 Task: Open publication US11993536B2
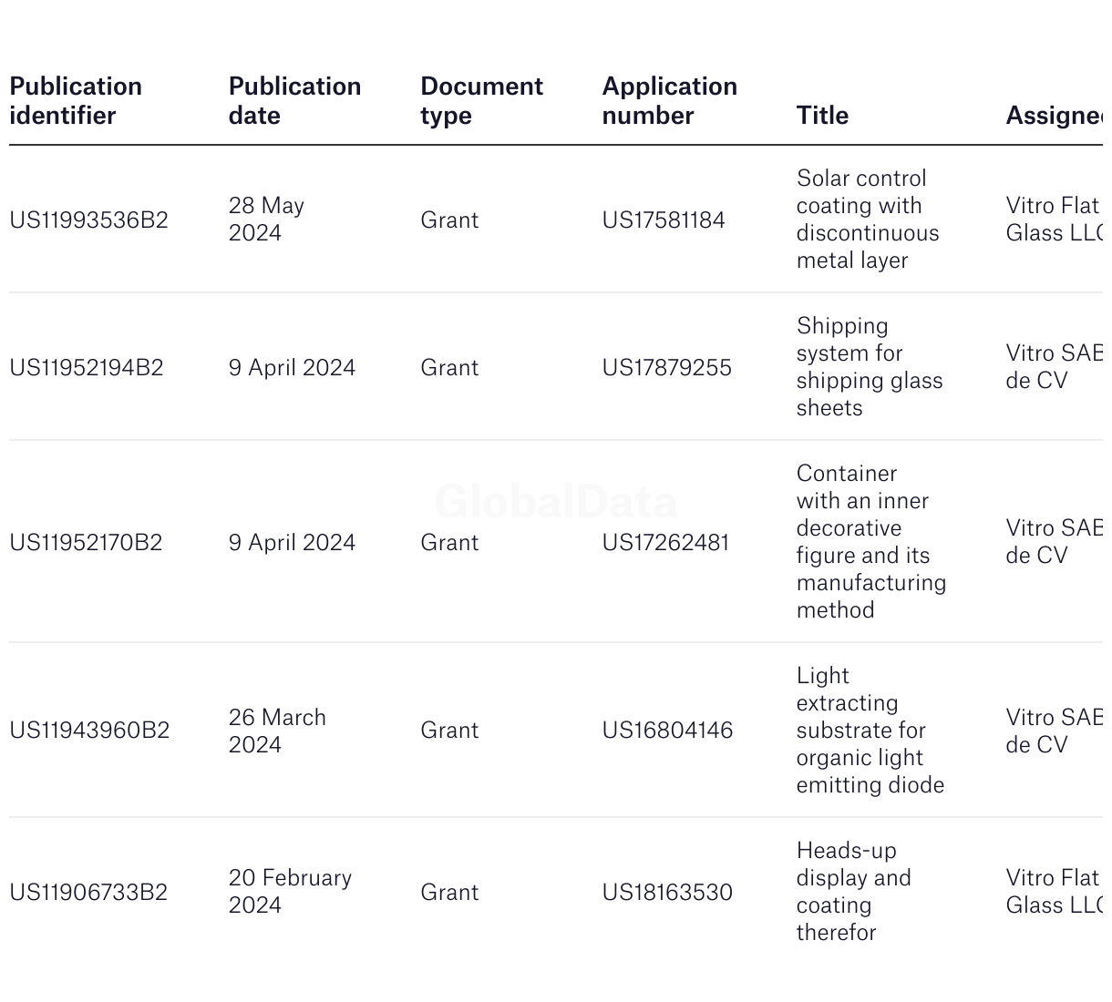coord(88,220)
